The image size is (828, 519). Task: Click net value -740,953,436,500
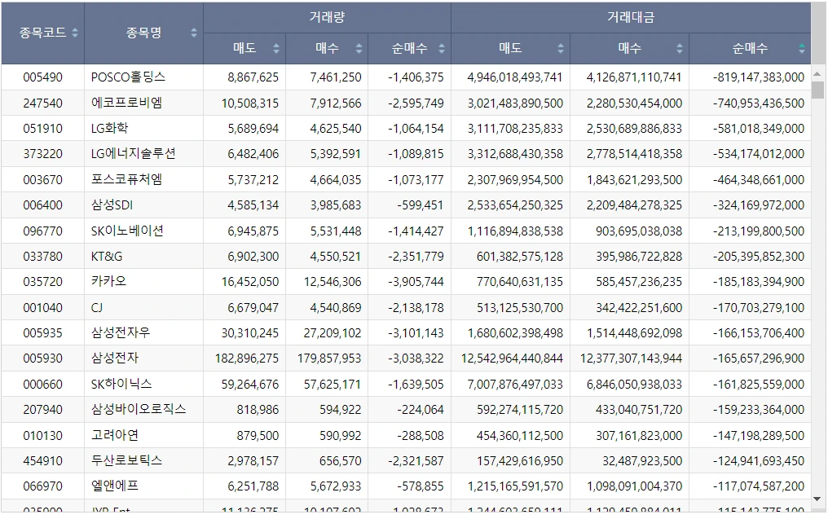point(758,103)
